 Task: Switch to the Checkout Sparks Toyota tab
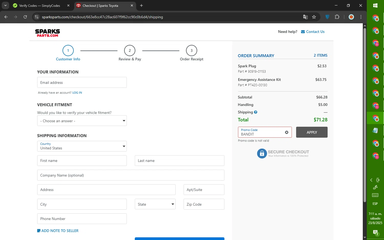[x=105, y=5]
